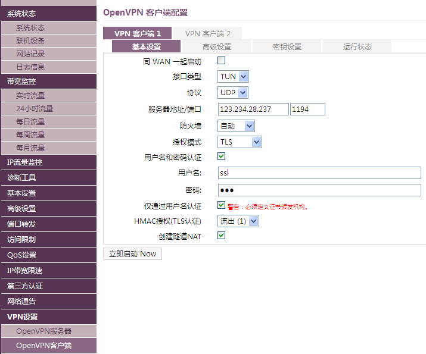Uncheck the 创建隧道NAT checkbox
The width and height of the screenshot is (426, 354).
pos(221,236)
